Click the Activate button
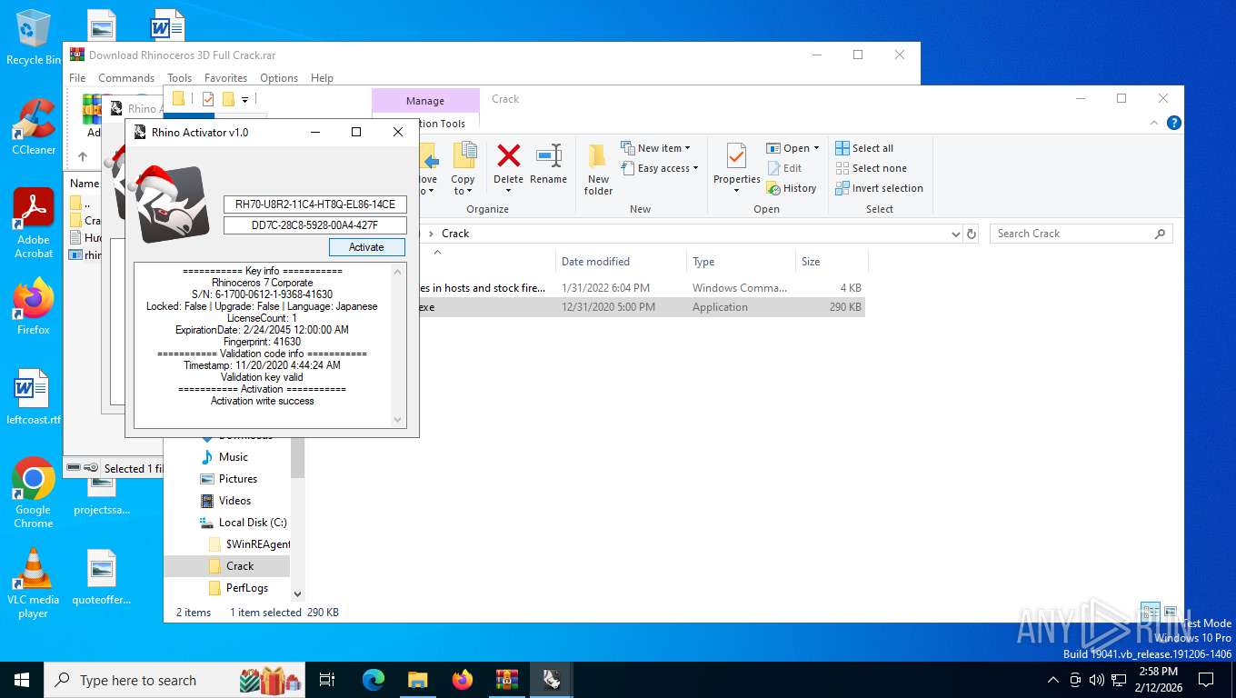 366,247
